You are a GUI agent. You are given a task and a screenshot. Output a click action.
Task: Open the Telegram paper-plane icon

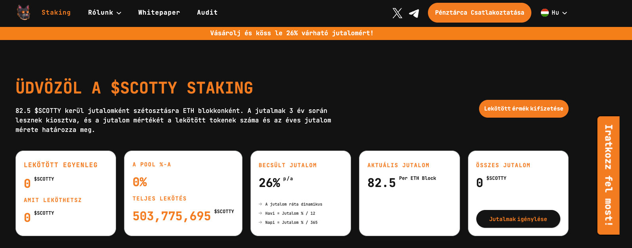pos(414,13)
